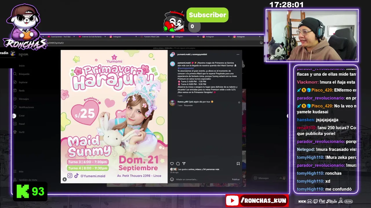The width and height of the screenshot is (371, 208).
Task: Click yumemi.maid avatar in post header
Action: click(x=172, y=55)
